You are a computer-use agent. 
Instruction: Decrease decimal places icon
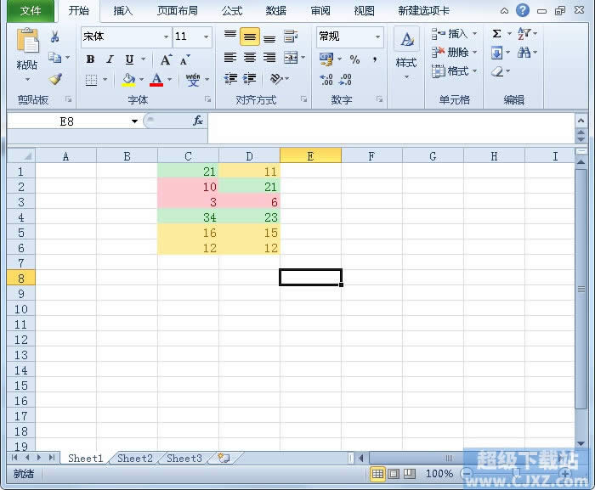click(345, 79)
